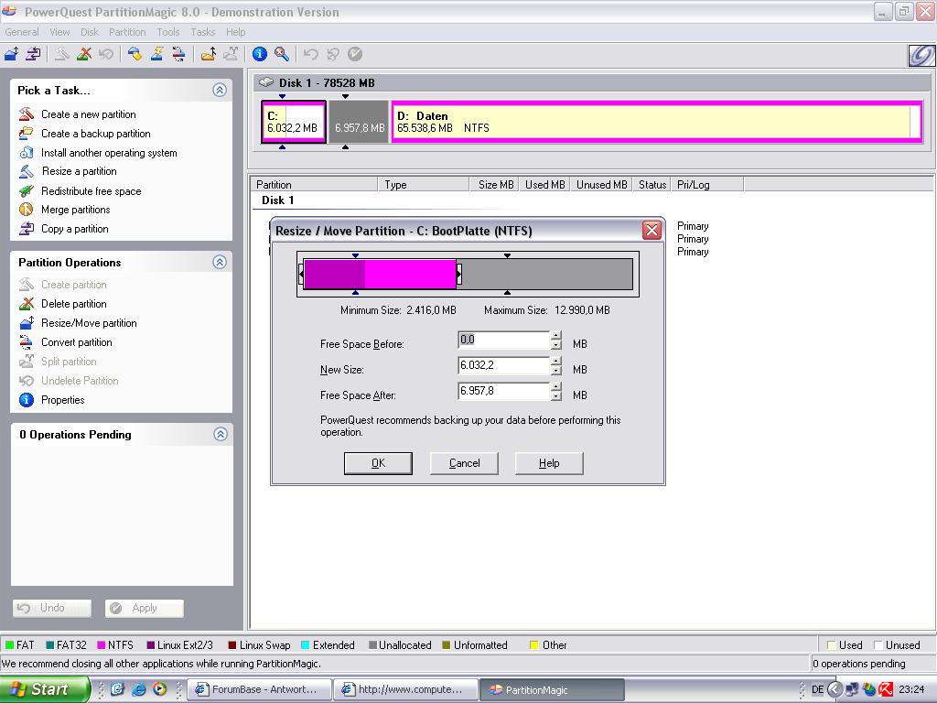Screen dimensions: 937x703
Task: Click Discard all changes toolbar icon
Action: tap(333, 54)
